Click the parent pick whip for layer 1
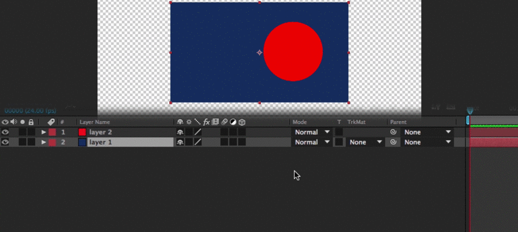This screenshot has width=518, height=232. 393,142
